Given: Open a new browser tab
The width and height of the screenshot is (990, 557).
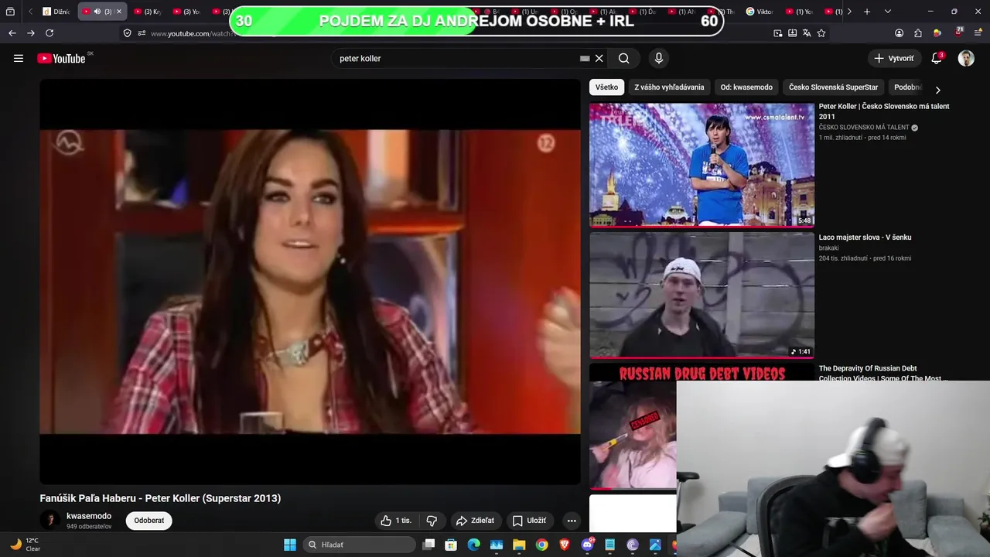Looking at the screenshot, I should pos(867,12).
